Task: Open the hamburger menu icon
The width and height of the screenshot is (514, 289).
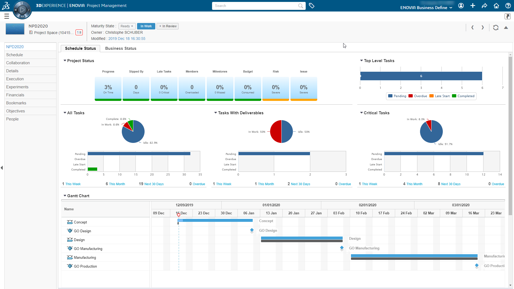Action: [x=7, y=16]
